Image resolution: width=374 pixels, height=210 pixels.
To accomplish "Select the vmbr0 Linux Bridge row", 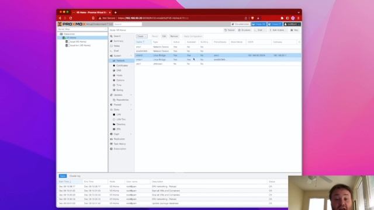I will 218,55.
